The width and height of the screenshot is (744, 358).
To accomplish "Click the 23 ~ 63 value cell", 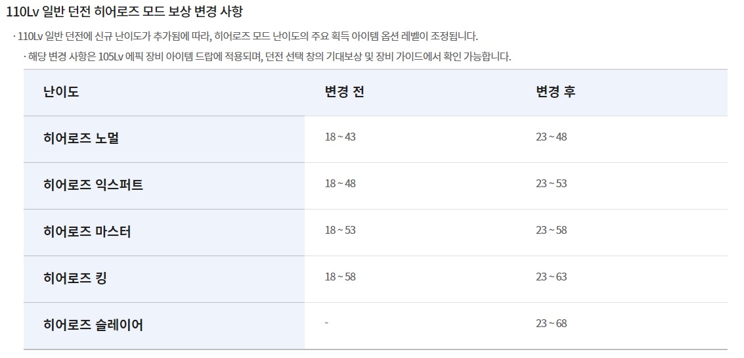I will pyautogui.click(x=552, y=277).
